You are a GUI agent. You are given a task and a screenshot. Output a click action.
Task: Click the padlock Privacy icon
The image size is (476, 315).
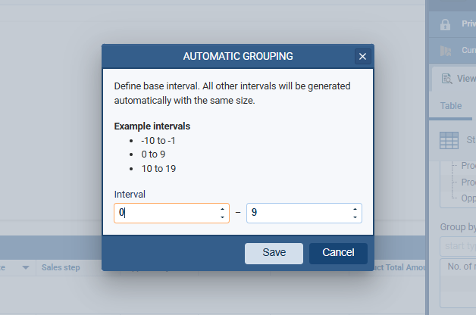point(446,24)
